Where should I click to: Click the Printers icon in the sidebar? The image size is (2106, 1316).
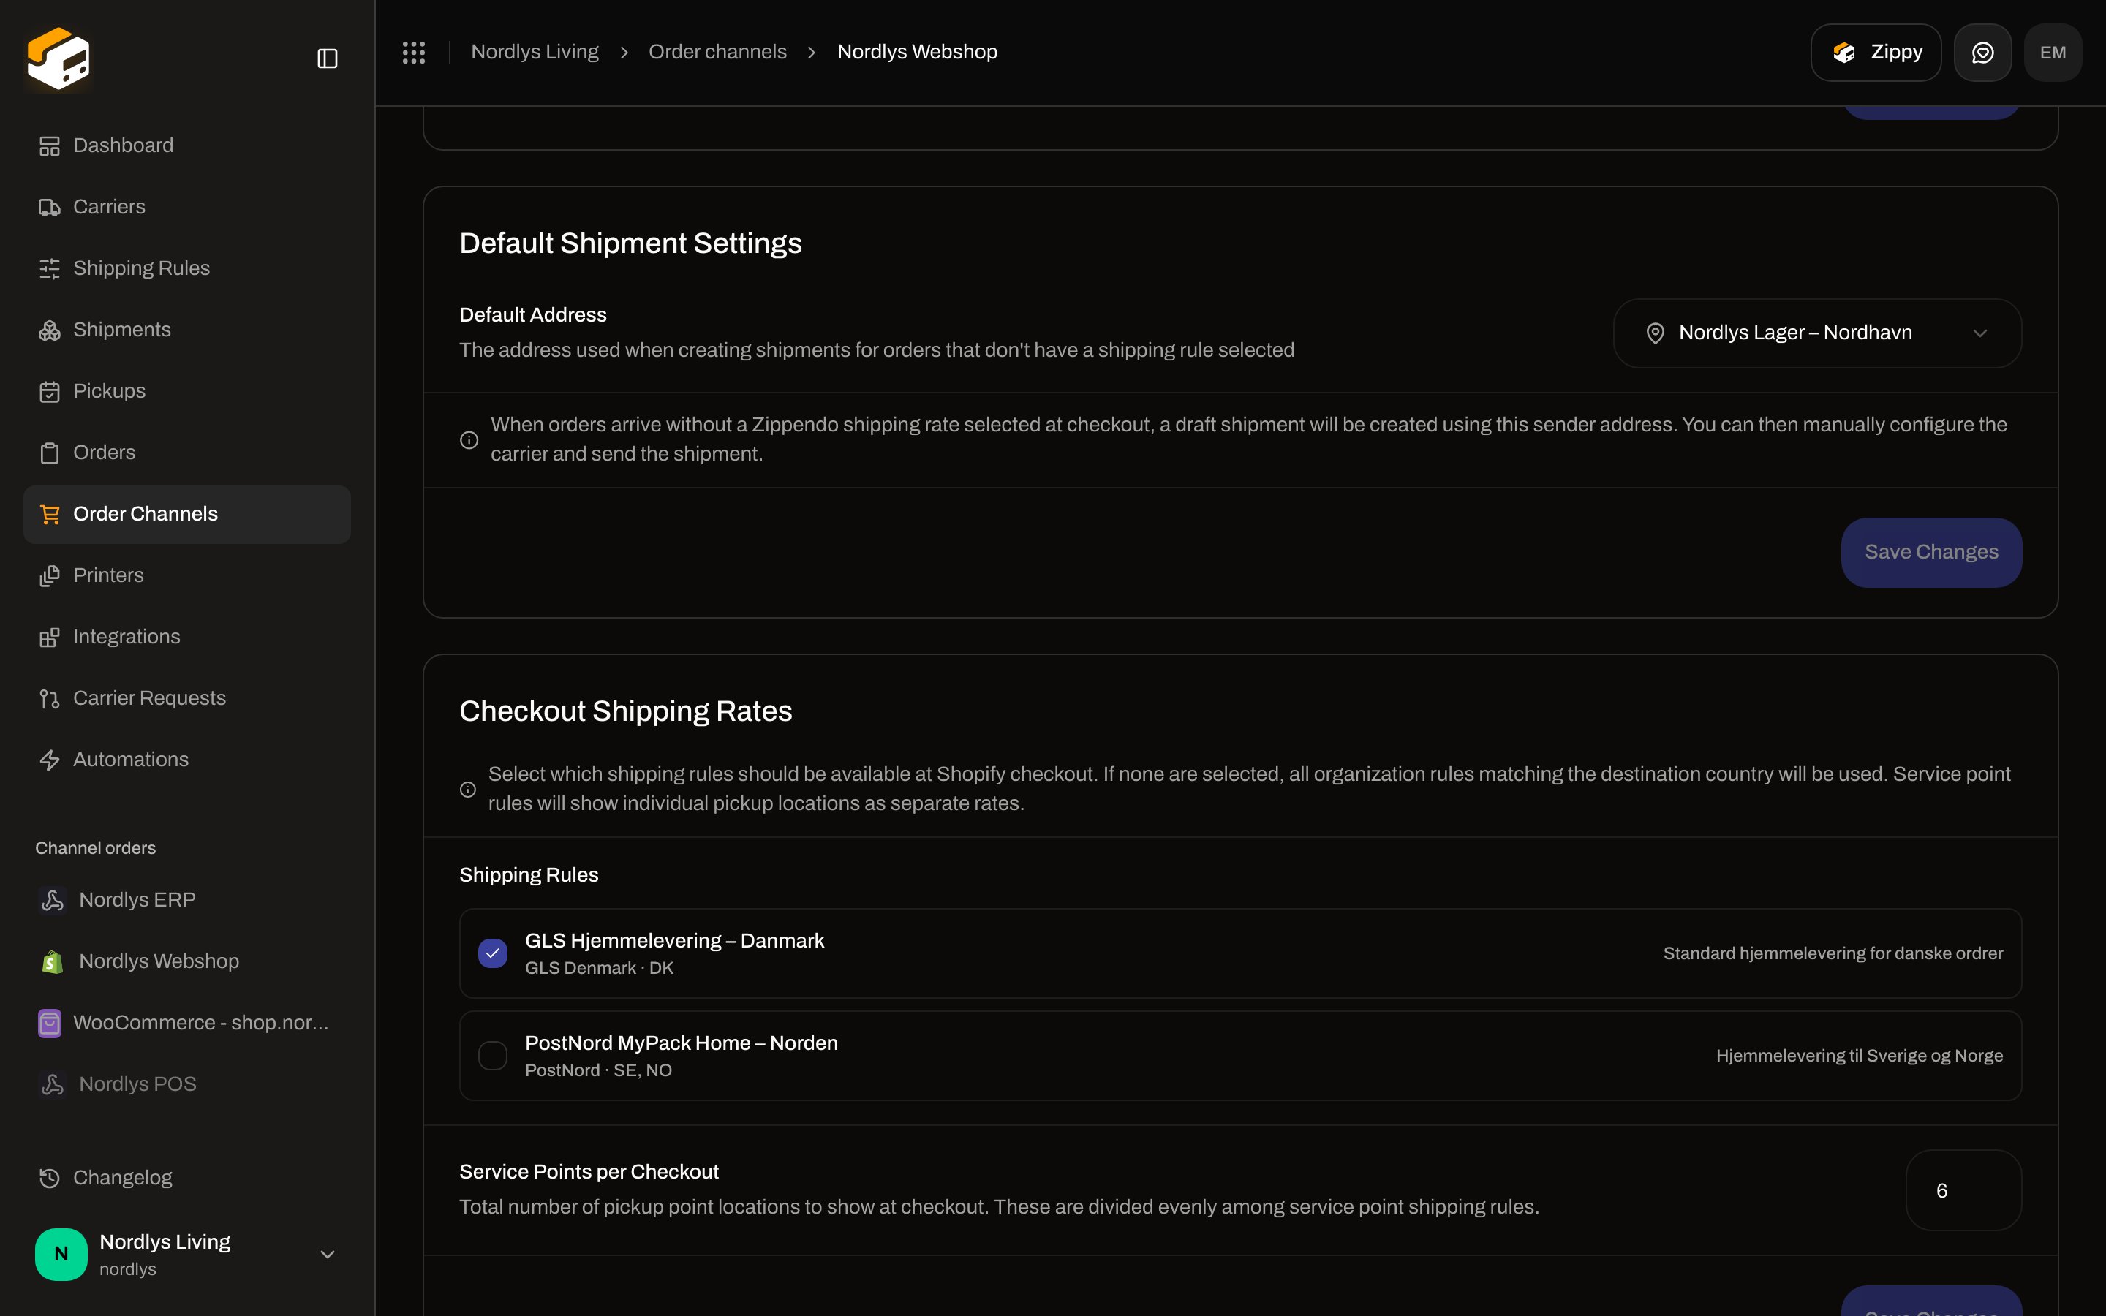coord(50,576)
